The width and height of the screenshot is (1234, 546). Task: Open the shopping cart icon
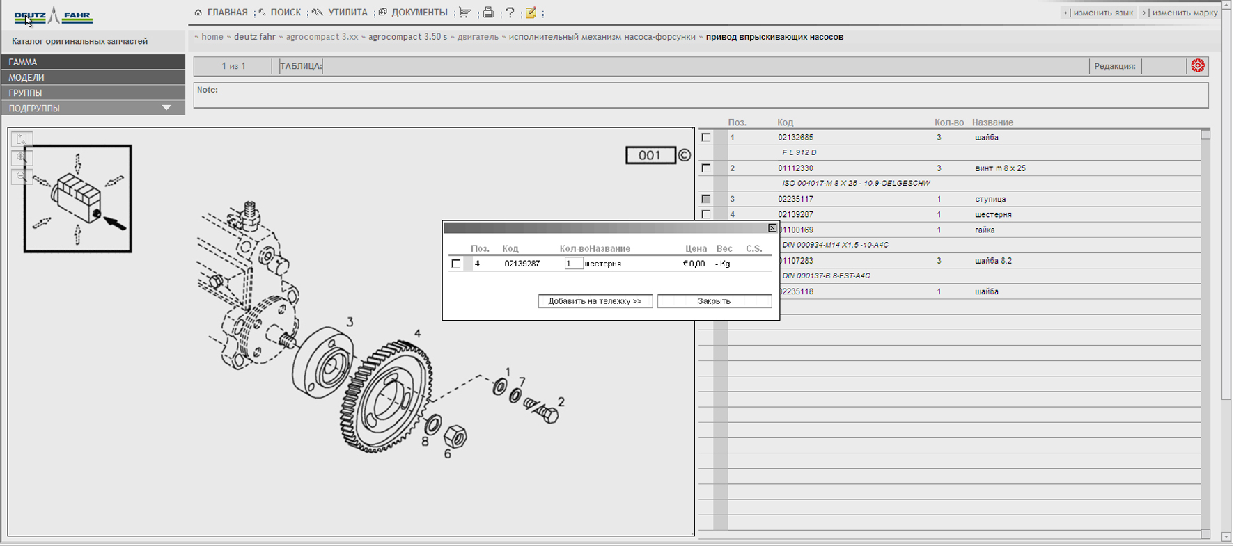(465, 13)
